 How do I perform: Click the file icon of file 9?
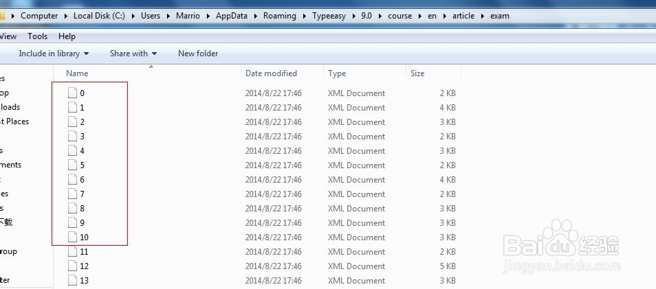coord(72,222)
